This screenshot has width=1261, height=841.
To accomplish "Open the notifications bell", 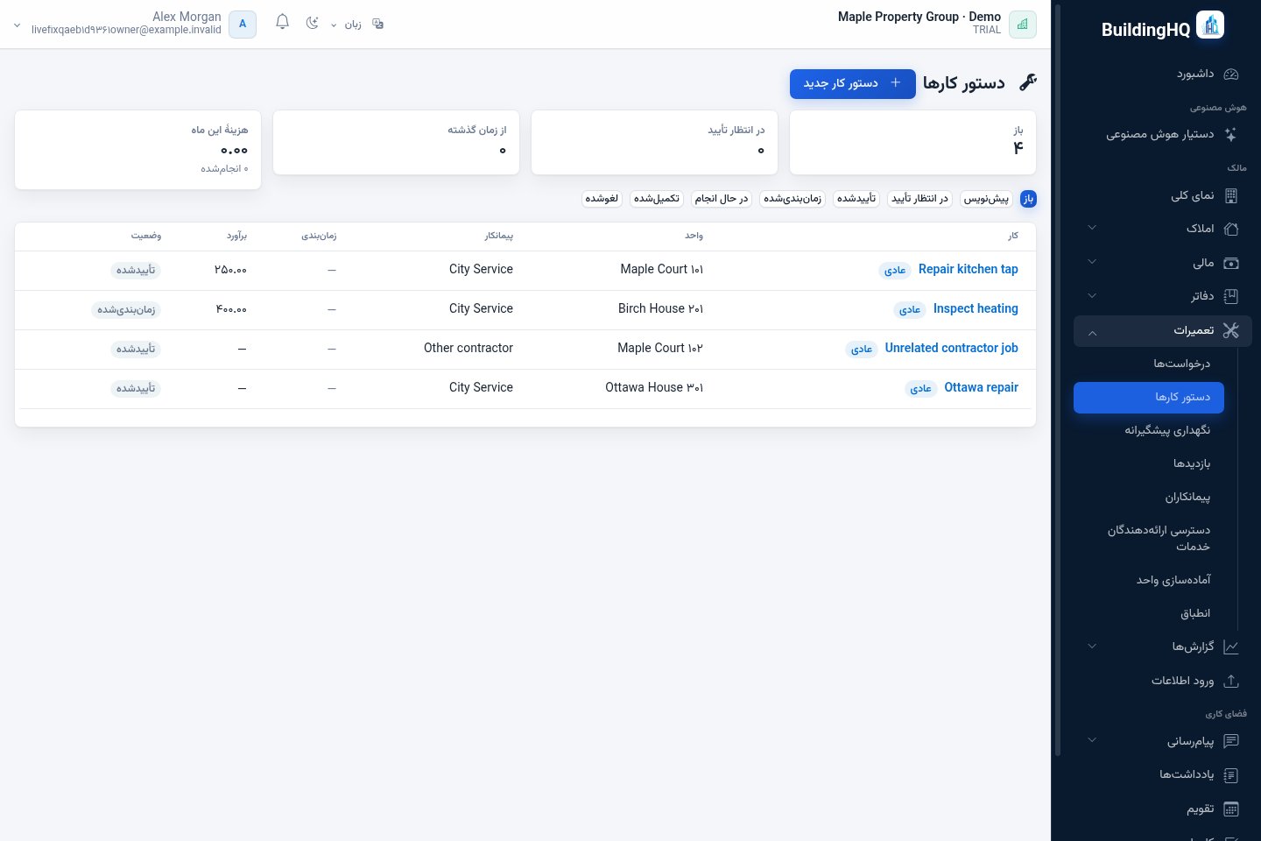I will tap(282, 23).
